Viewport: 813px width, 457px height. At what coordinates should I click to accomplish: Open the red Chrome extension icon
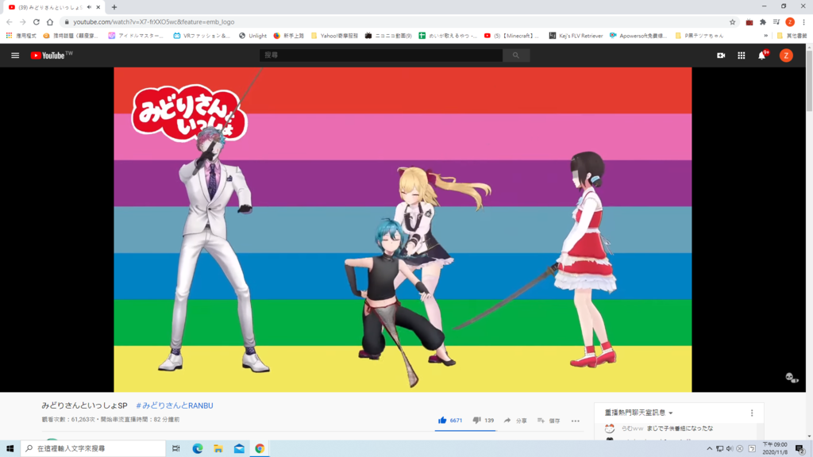(x=749, y=21)
